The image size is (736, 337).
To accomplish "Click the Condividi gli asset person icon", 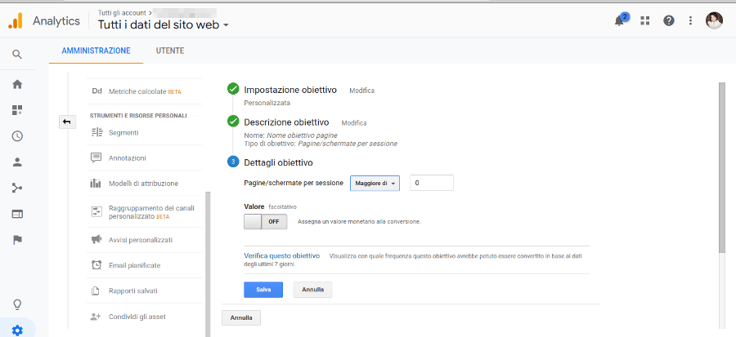I will click(96, 317).
